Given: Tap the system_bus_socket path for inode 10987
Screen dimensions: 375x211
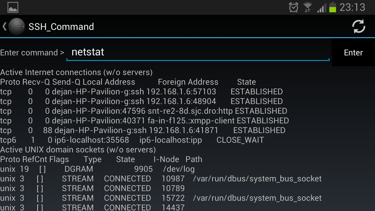Looking at the screenshot, I should [x=257, y=179].
